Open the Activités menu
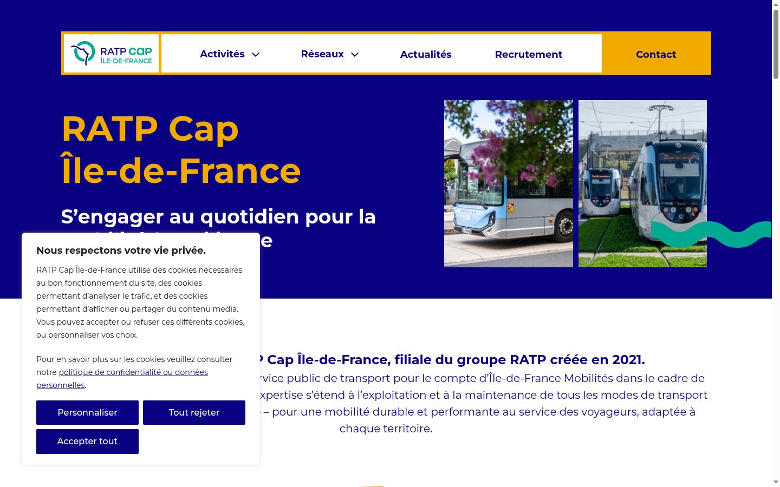The image size is (780, 487). point(222,54)
